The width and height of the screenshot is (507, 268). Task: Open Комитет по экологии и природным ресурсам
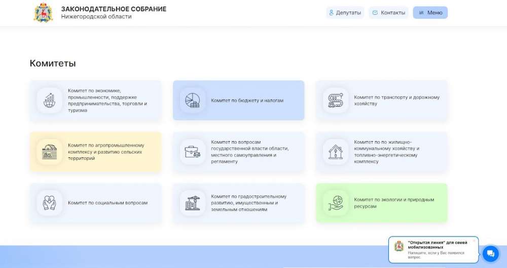click(393, 203)
